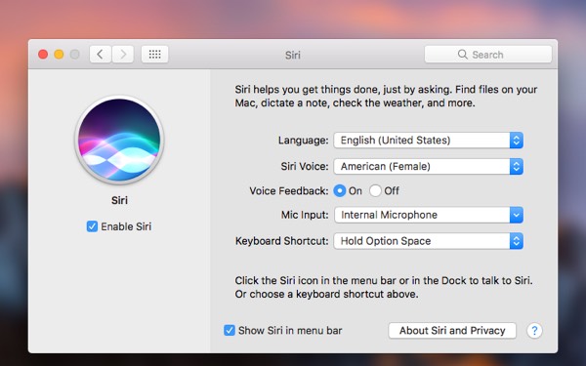Click the Keyboard Shortcut: label
586x366 pixels.
282,241
